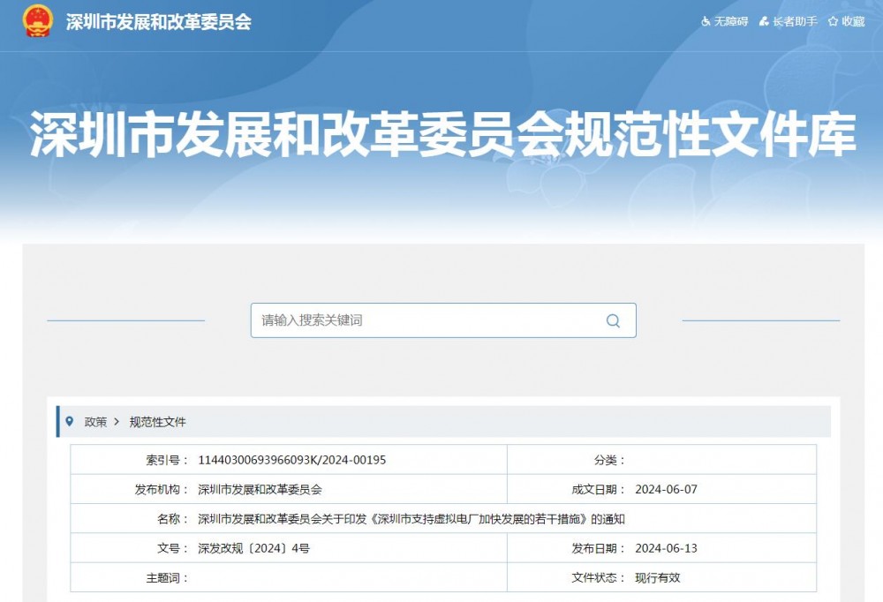Click the national emblem logo
Image resolution: width=883 pixels, height=602 pixels.
pyautogui.click(x=38, y=21)
